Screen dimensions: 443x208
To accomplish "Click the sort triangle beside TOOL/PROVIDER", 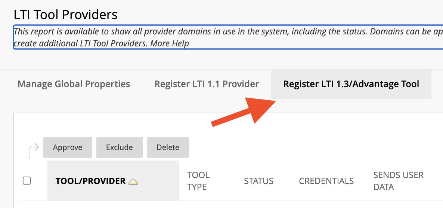I will [x=133, y=181].
